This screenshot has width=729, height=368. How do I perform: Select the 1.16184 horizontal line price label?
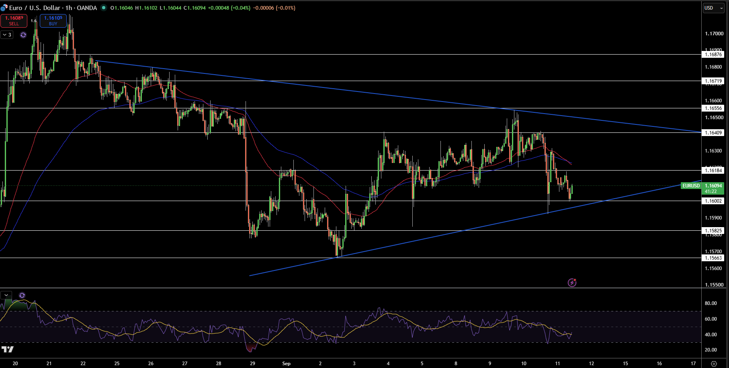pos(713,171)
